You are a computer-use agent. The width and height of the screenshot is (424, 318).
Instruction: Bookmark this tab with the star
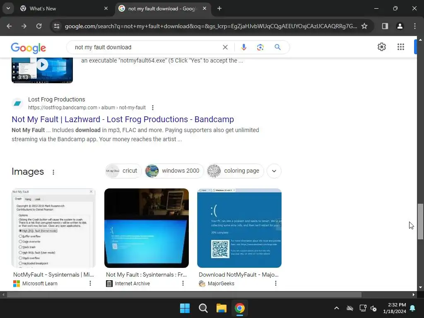(x=364, y=26)
